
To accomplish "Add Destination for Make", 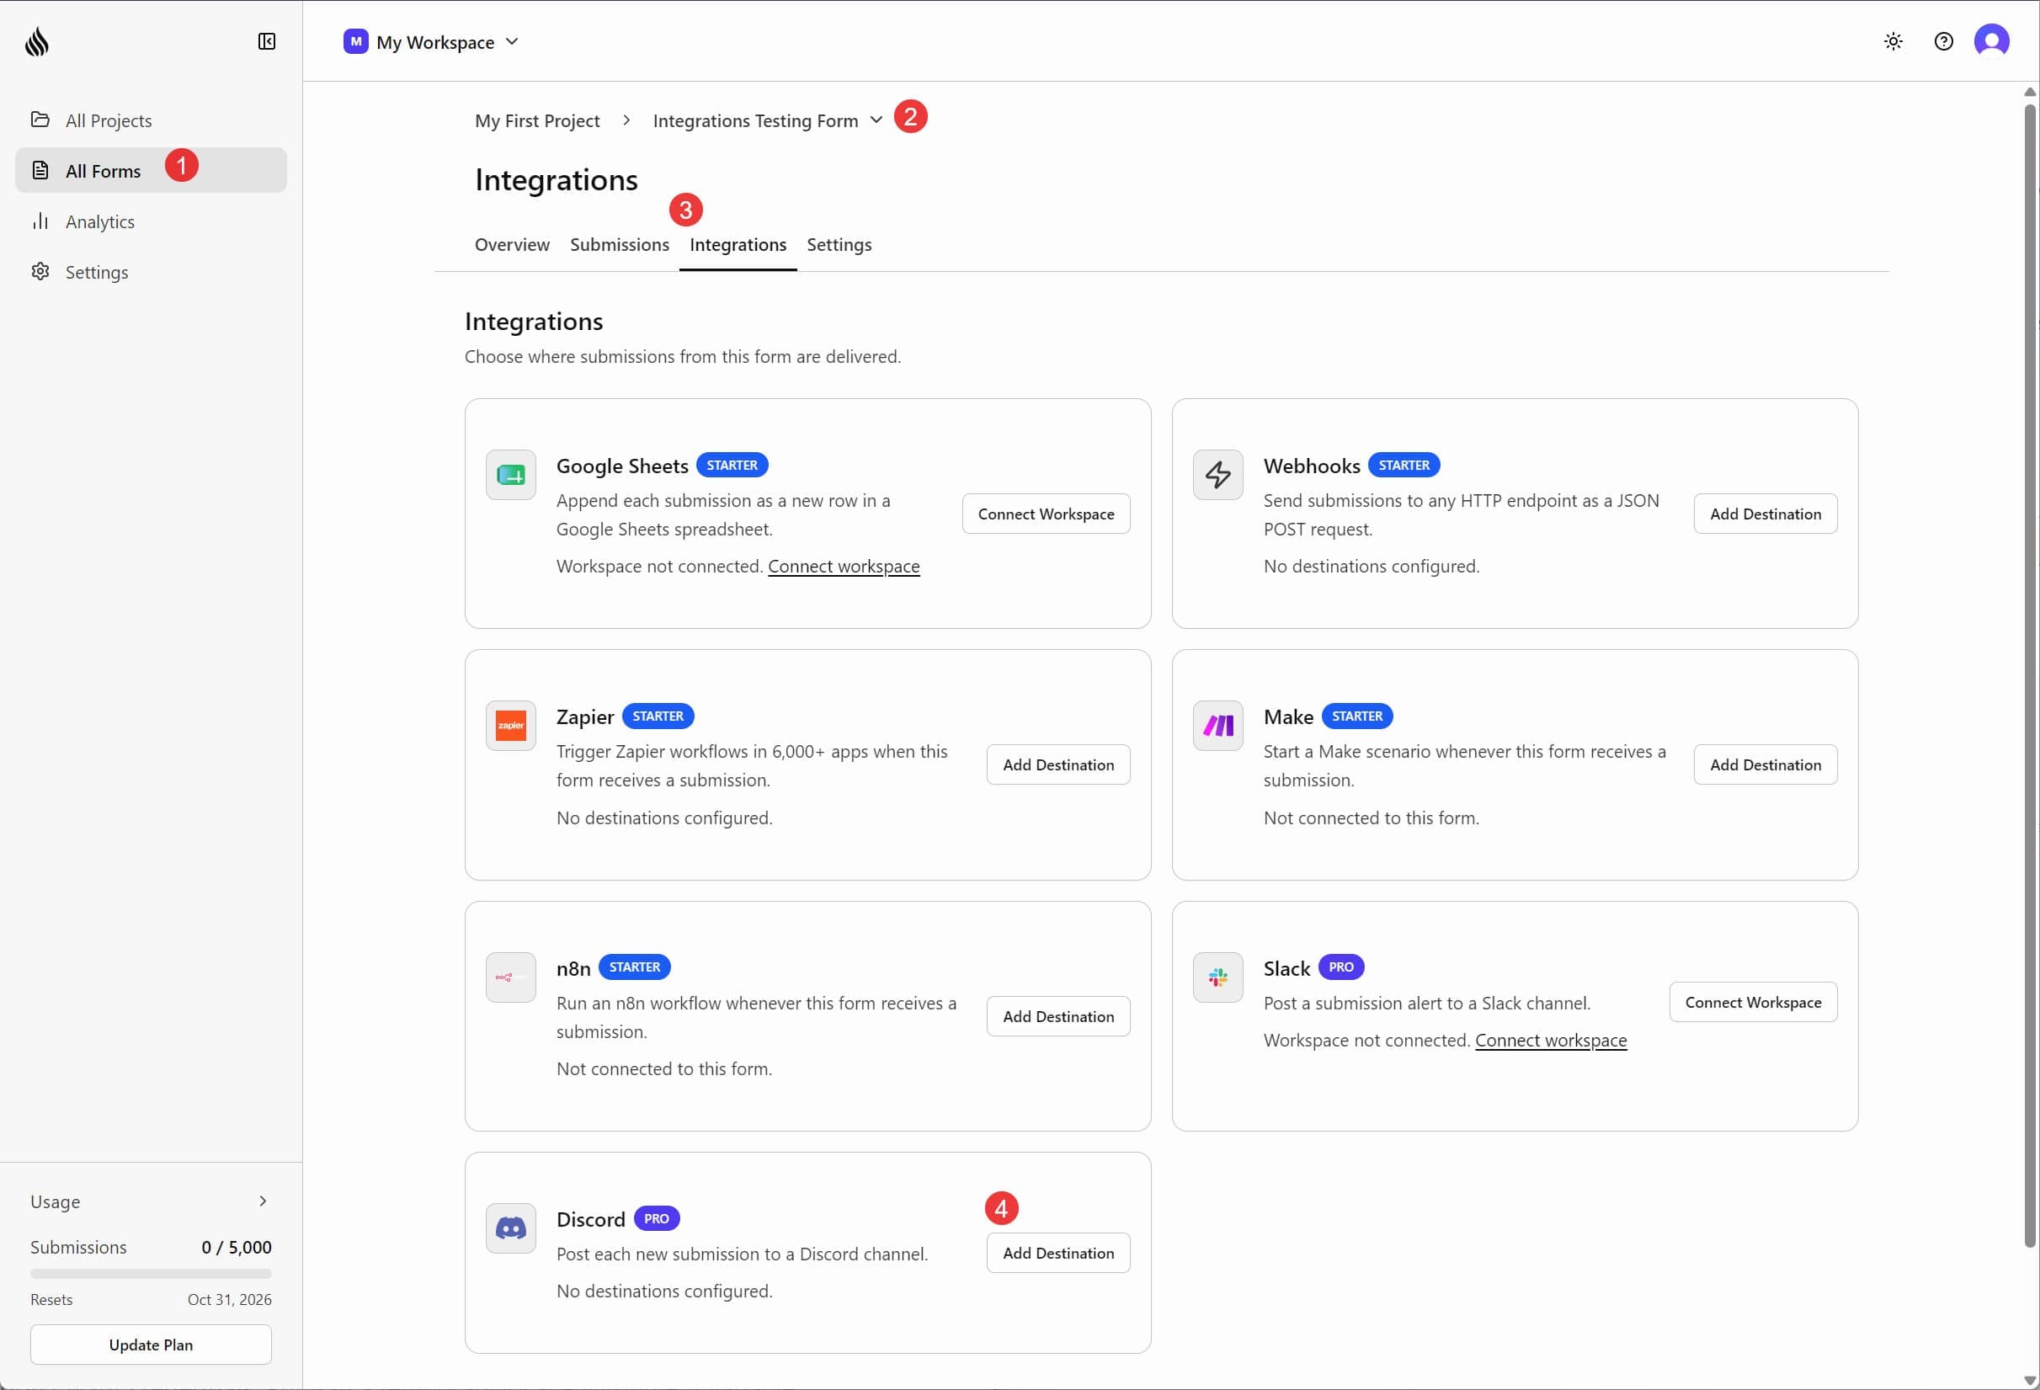I will 1765,764.
